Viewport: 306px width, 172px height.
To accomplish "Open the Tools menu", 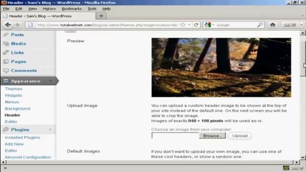I will 92,9.
